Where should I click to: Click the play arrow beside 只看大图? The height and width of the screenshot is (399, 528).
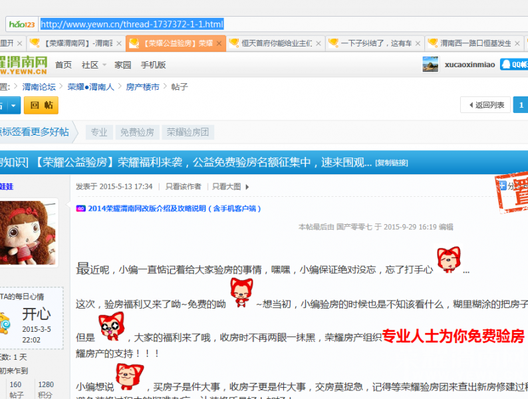(247, 187)
